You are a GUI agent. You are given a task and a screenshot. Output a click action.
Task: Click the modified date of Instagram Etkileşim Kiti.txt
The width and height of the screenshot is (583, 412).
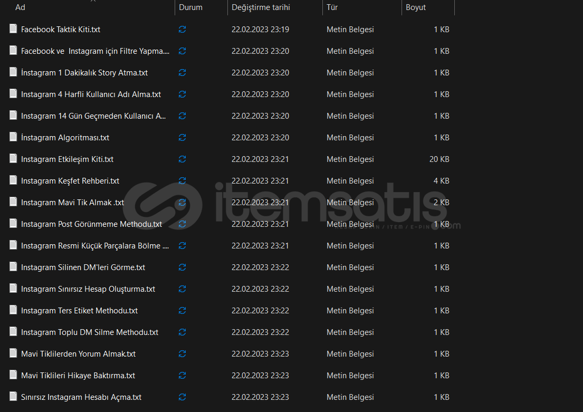click(x=260, y=159)
